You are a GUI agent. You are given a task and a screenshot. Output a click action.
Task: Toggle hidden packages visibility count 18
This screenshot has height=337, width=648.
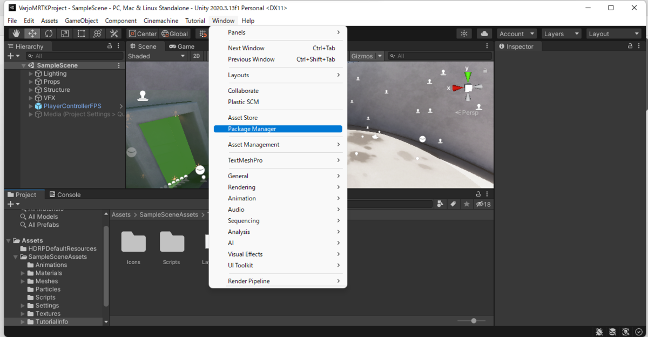coord(483,204)
